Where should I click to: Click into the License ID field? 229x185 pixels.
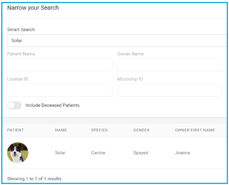pos(60,90)
